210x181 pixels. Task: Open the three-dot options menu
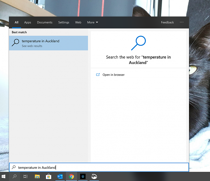(x=181, y=22)
